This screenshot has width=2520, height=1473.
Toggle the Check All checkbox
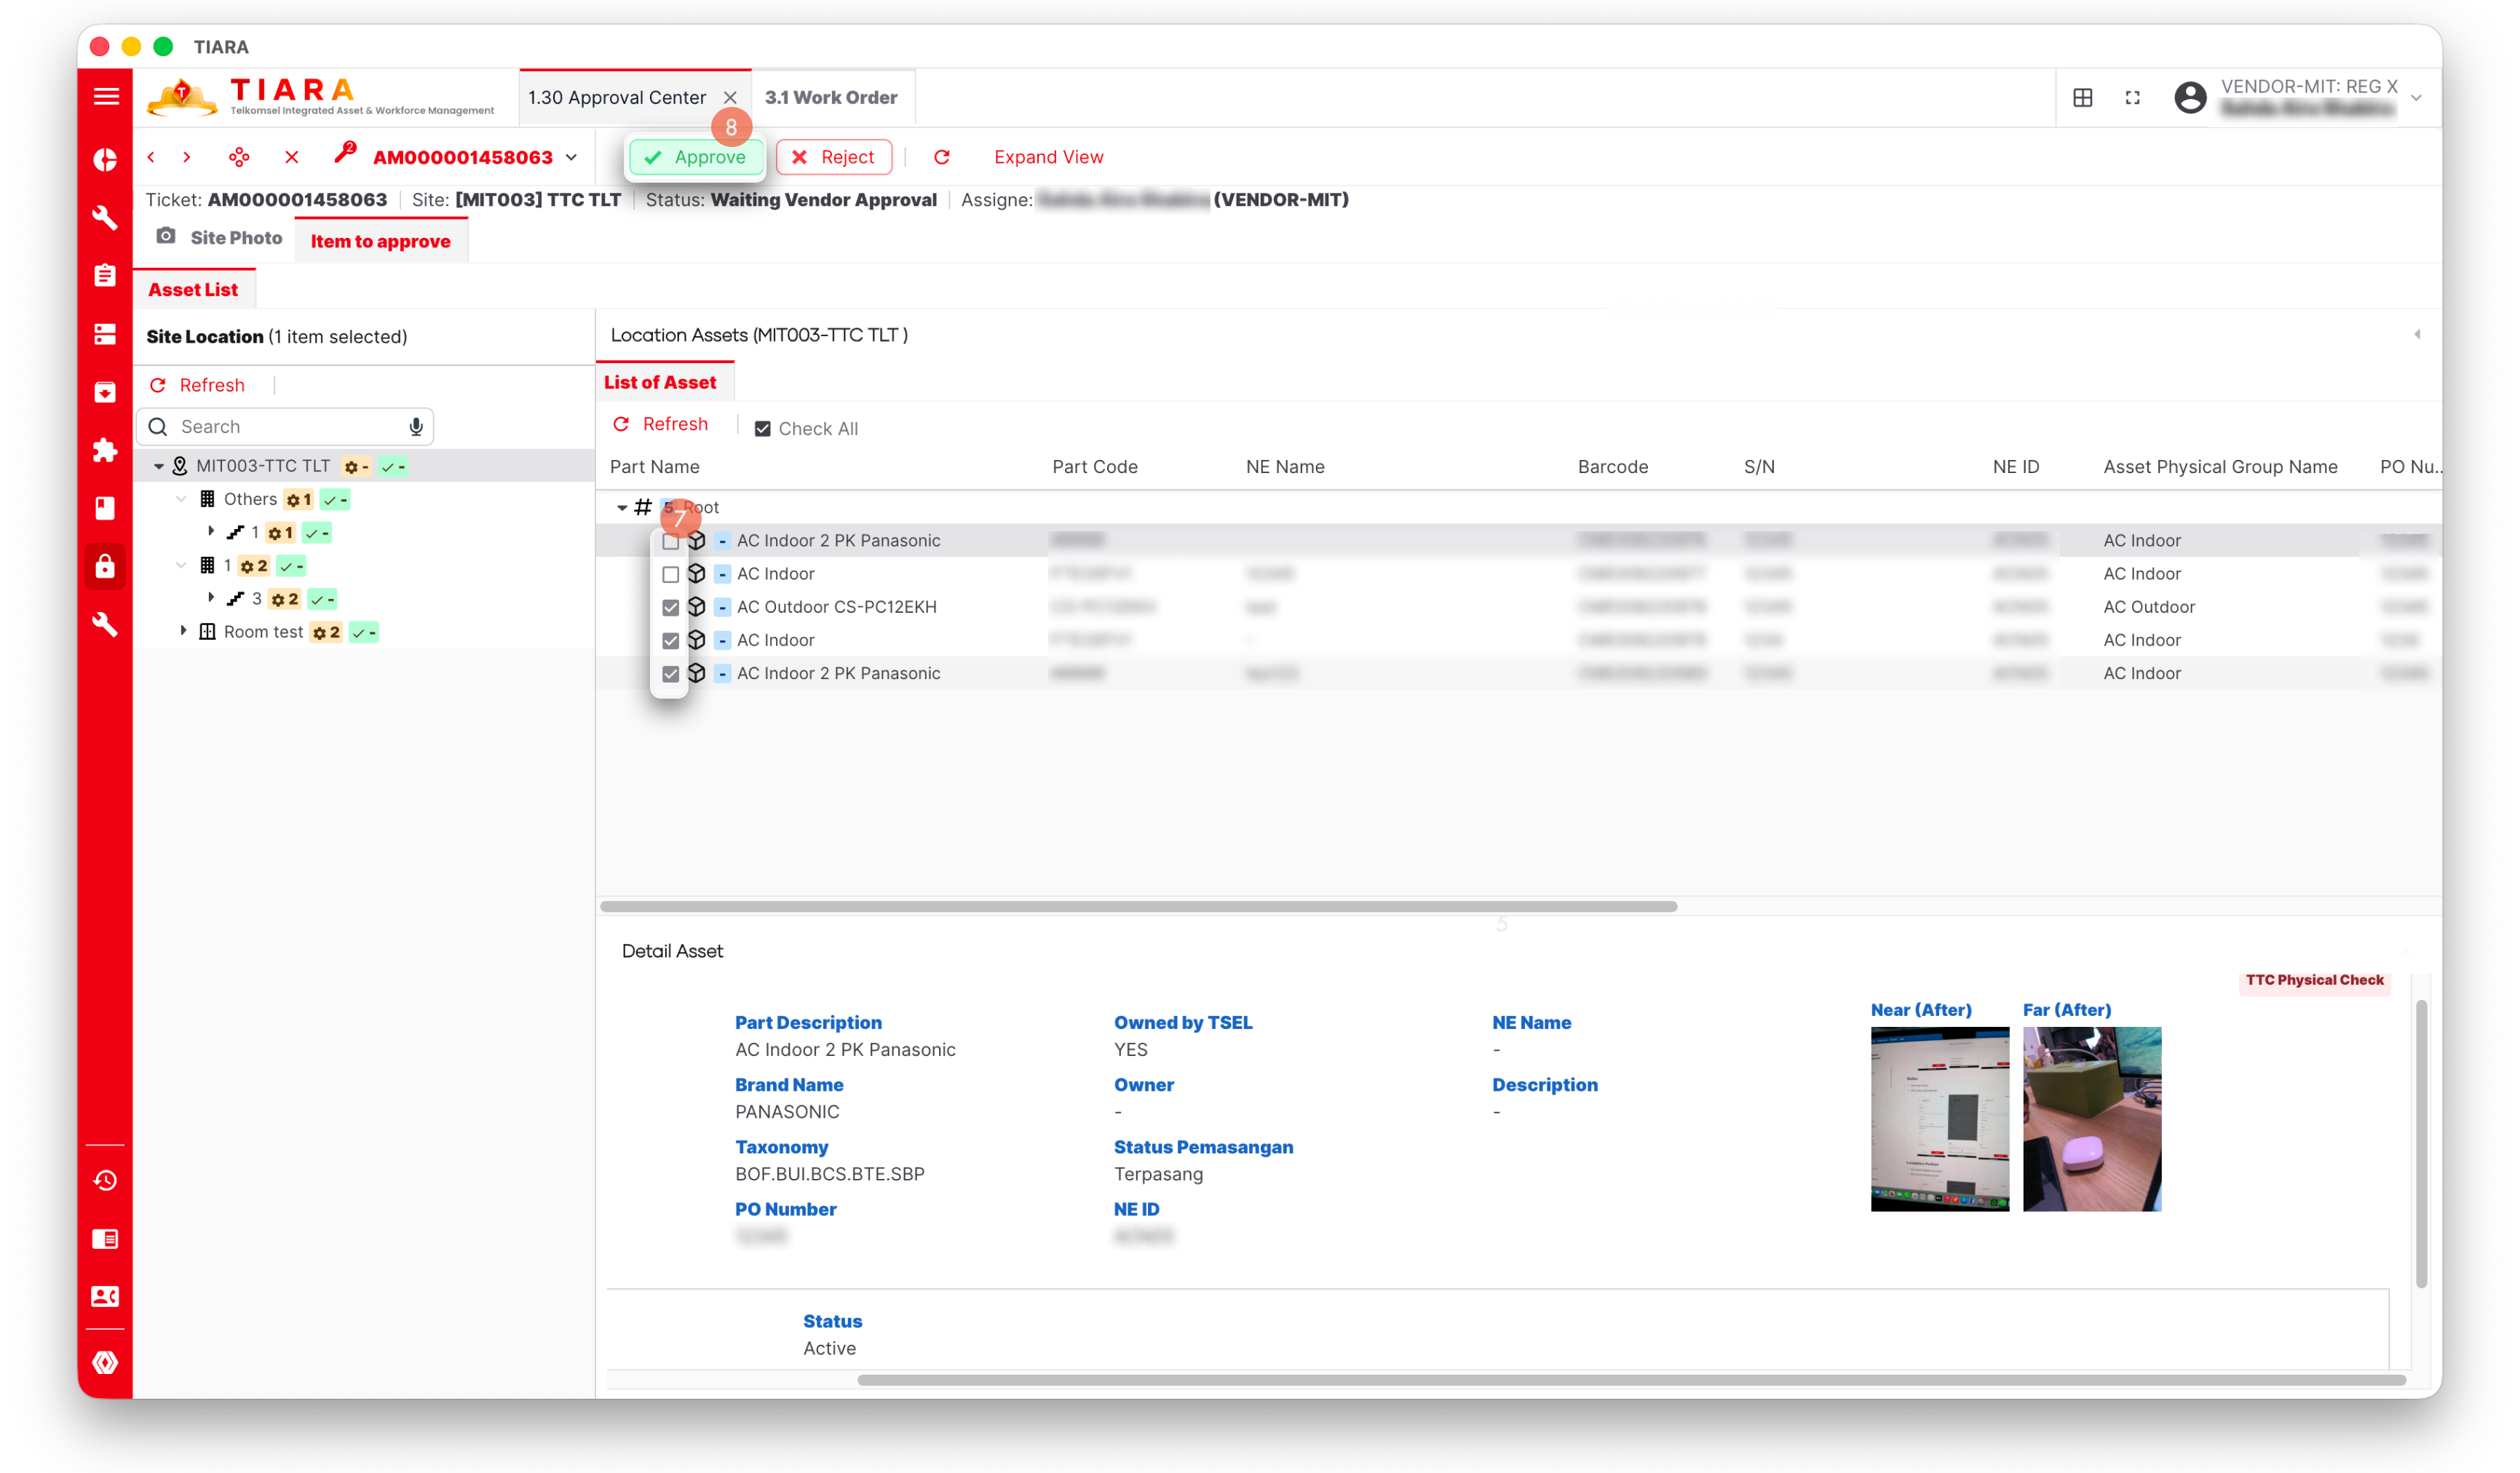point(762,429)
